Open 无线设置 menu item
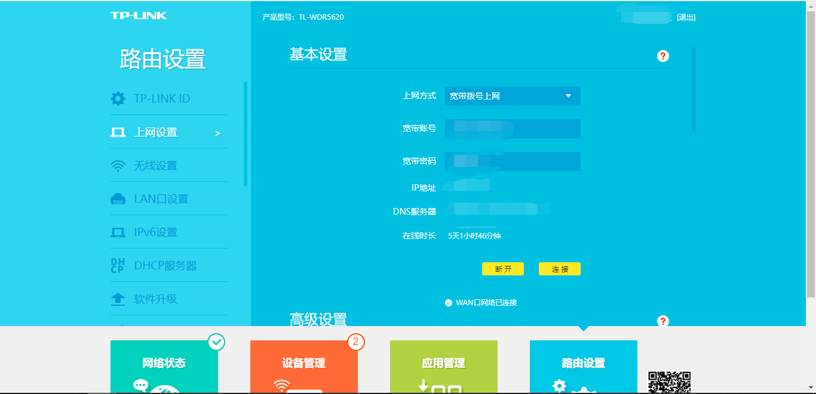816x394 pixels. pos(169,166)
